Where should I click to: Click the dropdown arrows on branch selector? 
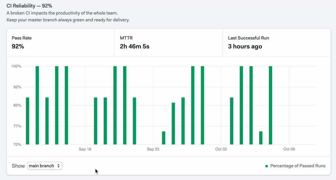click(59, 166)
